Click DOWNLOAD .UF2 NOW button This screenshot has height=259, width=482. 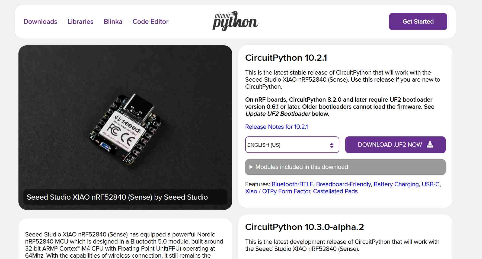click(395, 145)
